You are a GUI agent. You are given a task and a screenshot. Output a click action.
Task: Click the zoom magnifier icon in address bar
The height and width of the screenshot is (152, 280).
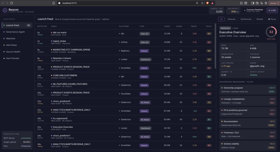click(197, 3)
